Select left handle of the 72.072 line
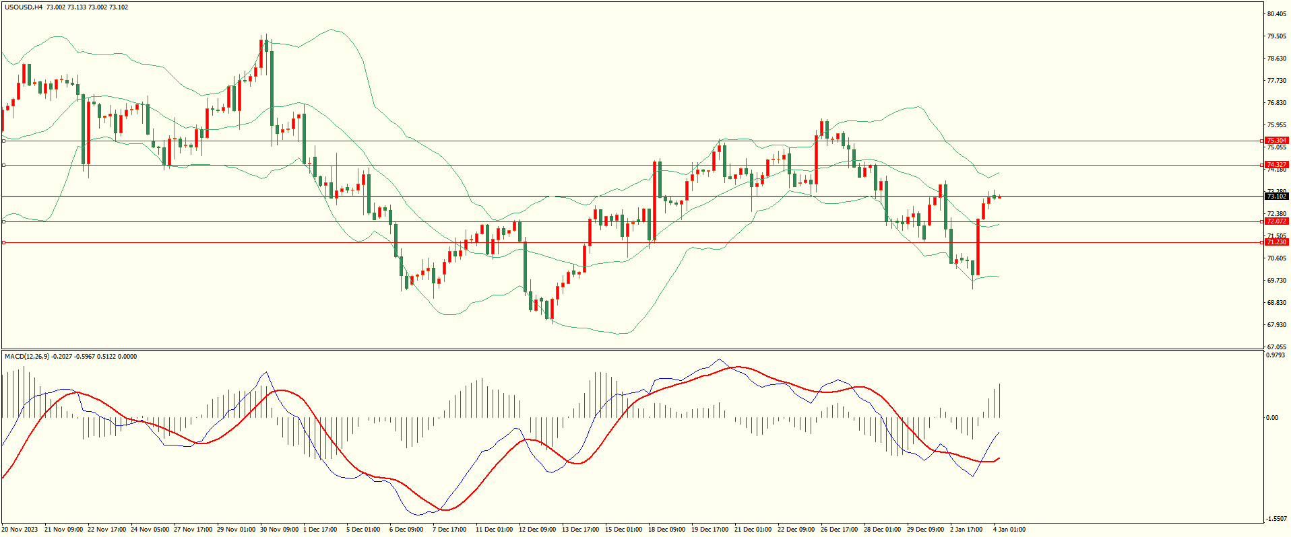This screenshot has width=1291, height=537. 4,221
